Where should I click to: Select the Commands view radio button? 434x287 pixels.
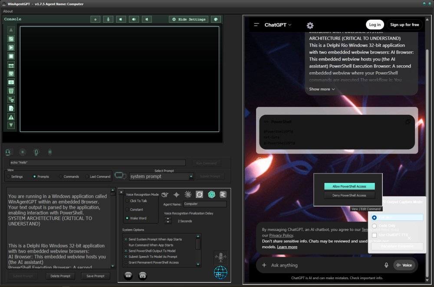(x=61, y=177)
